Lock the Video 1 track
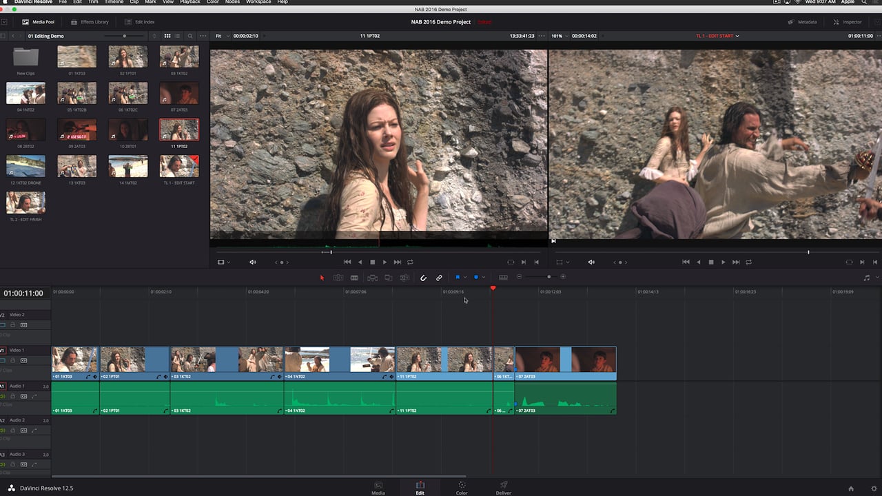This screenshot has width=882, height=496. [x=13, y=360]
